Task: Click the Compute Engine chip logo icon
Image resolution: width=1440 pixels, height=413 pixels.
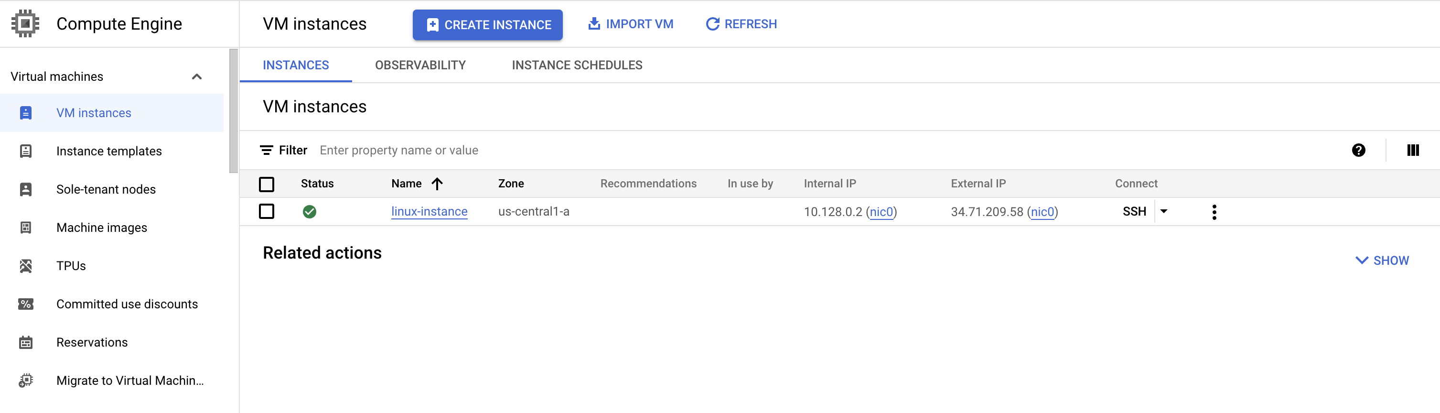Action: [x=25, y=23]
